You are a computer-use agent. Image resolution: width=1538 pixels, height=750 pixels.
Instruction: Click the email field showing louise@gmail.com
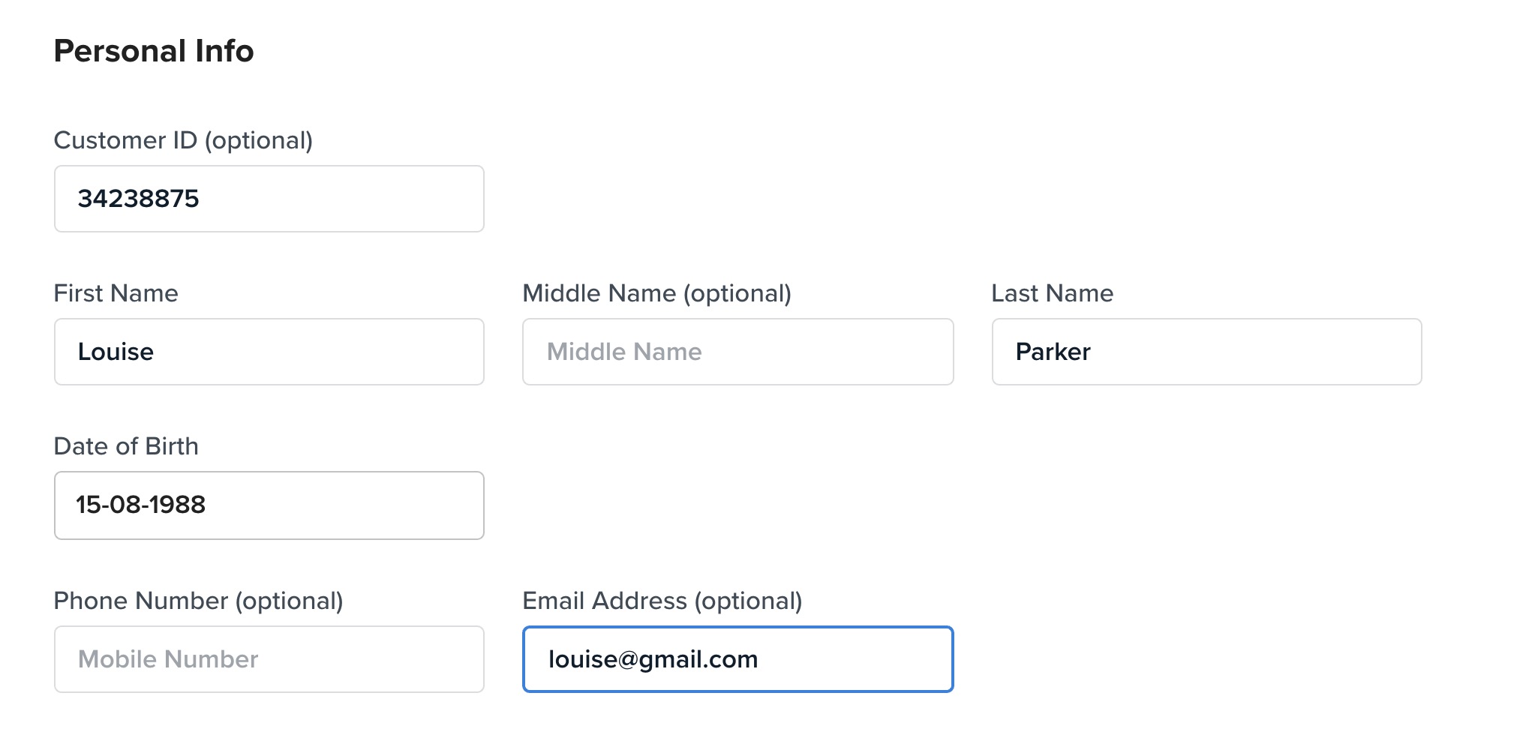coord(737,659)
